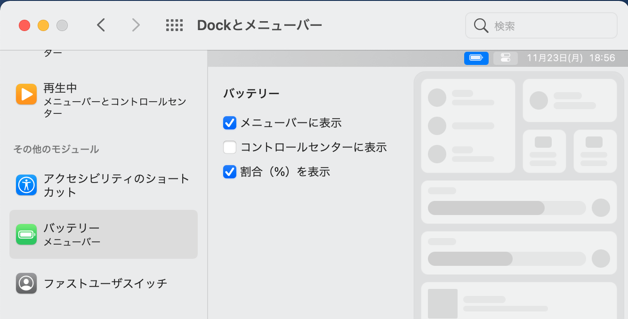Click the magnifier icon in search box

(x=481, y=25)
